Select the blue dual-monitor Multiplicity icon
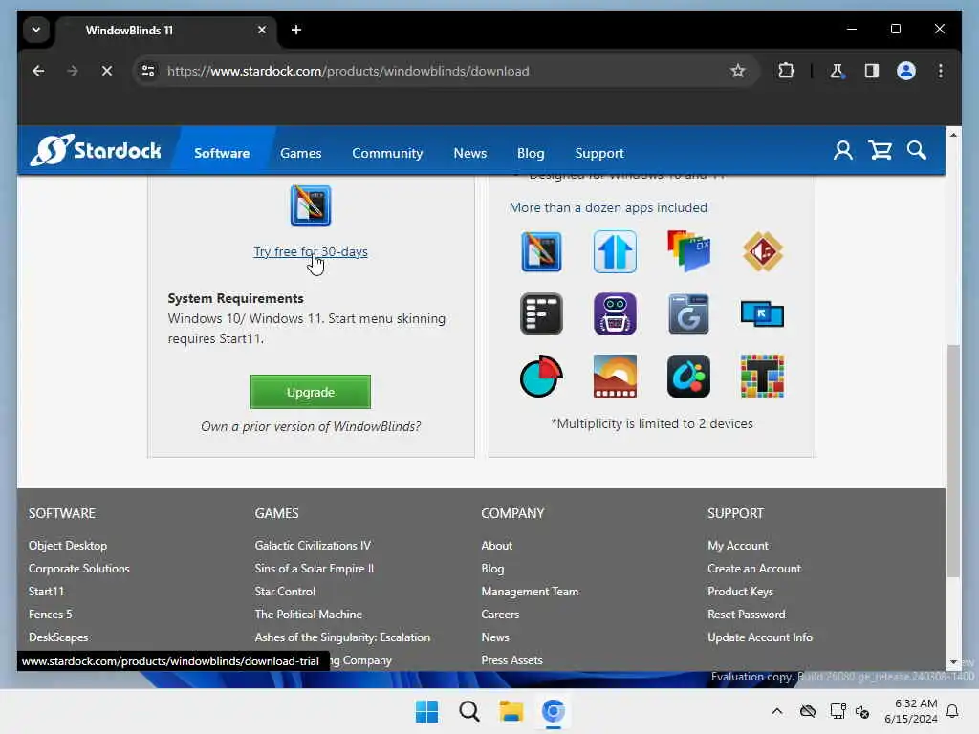The width and height of the screenshot is (979, 734). click(x=762, y=313)
